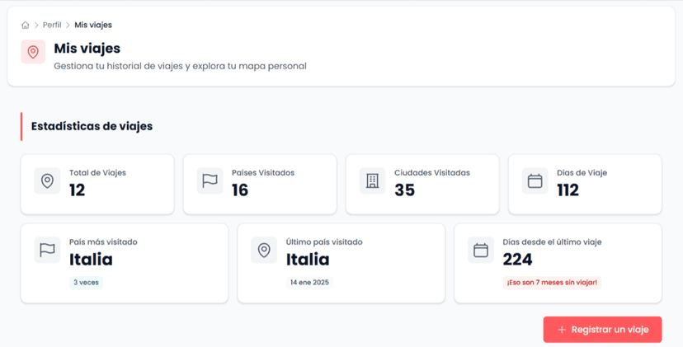Click the Estadísticas de viajes heading
683x347 pixels.
pos(92,126)
